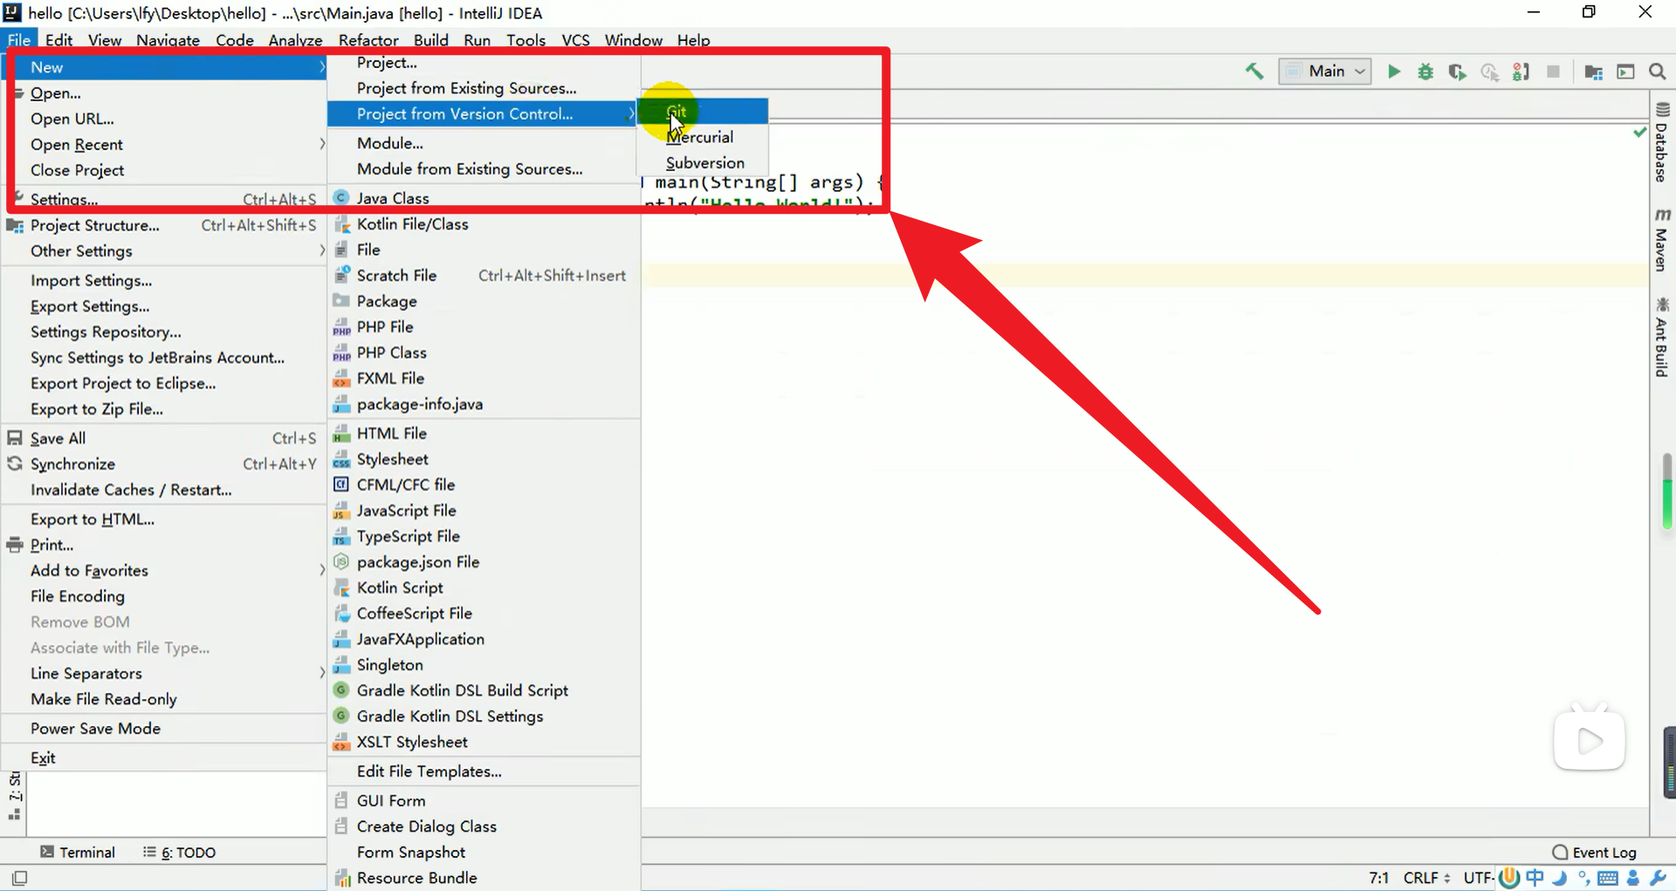Image resolution: width=1676 pixels, height=891 pixels.
Task: Open the Ant Build tool window
Action: pos(1662,337)
